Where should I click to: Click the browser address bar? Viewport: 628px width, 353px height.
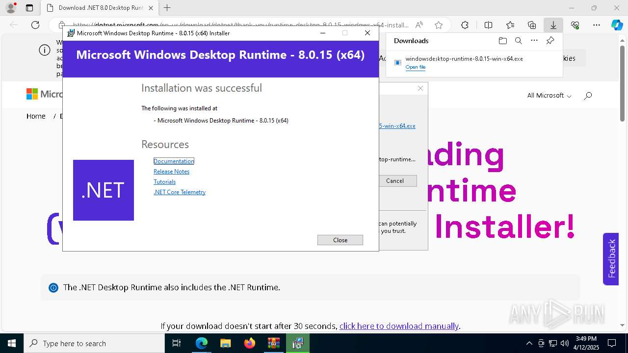[x=240, y=25]
